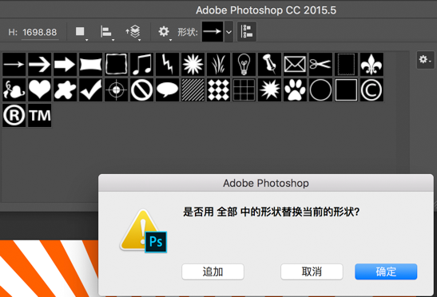This screenshot has height=297, width=437.
Task: Open the shape panel gear menu
Action: [425, 60]
